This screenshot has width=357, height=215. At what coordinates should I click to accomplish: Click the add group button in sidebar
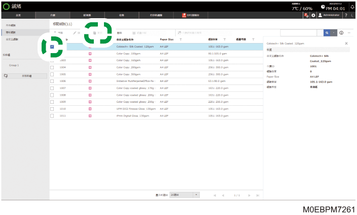click(25, 76)
